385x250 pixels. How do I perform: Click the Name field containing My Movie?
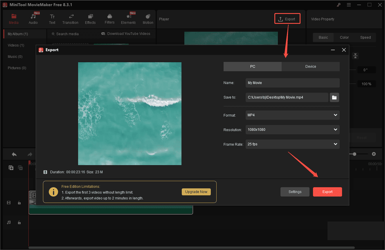click(x=292, y=83)
